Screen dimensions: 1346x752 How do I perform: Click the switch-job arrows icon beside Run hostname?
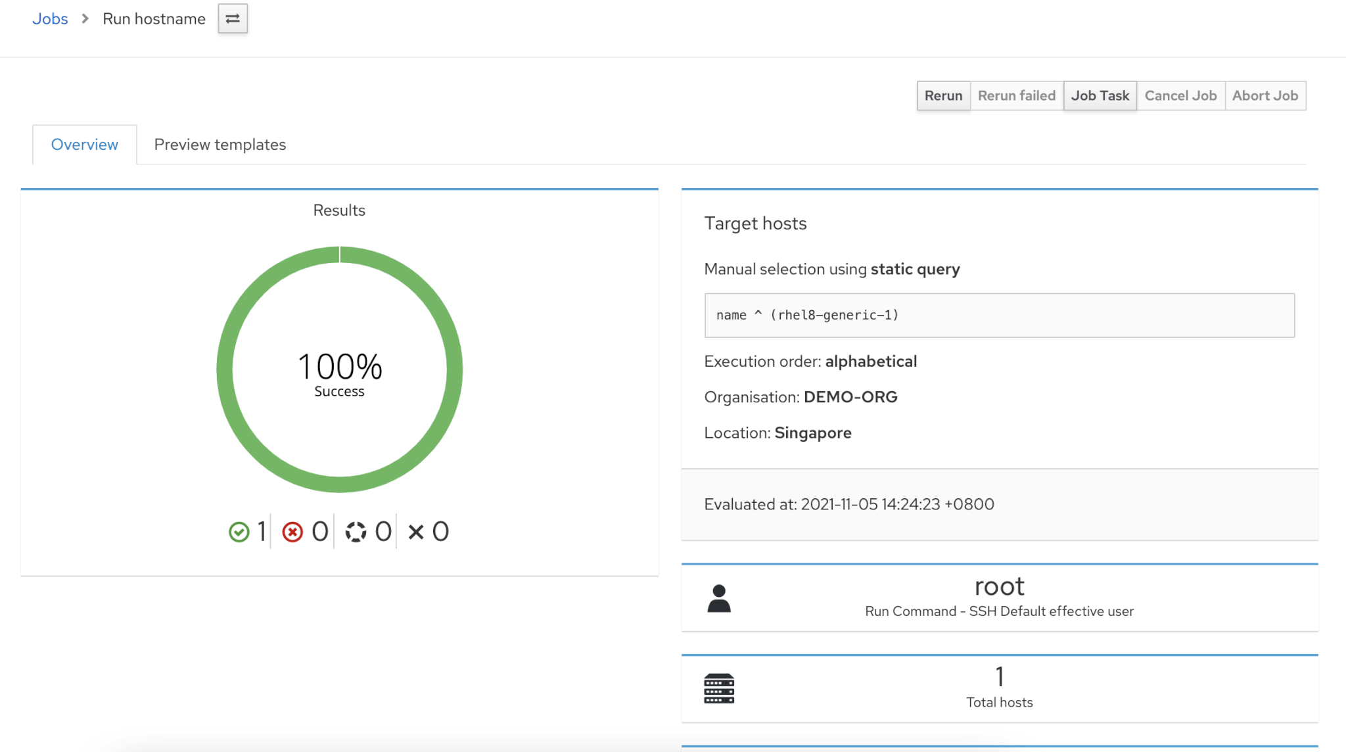(233, 19)
